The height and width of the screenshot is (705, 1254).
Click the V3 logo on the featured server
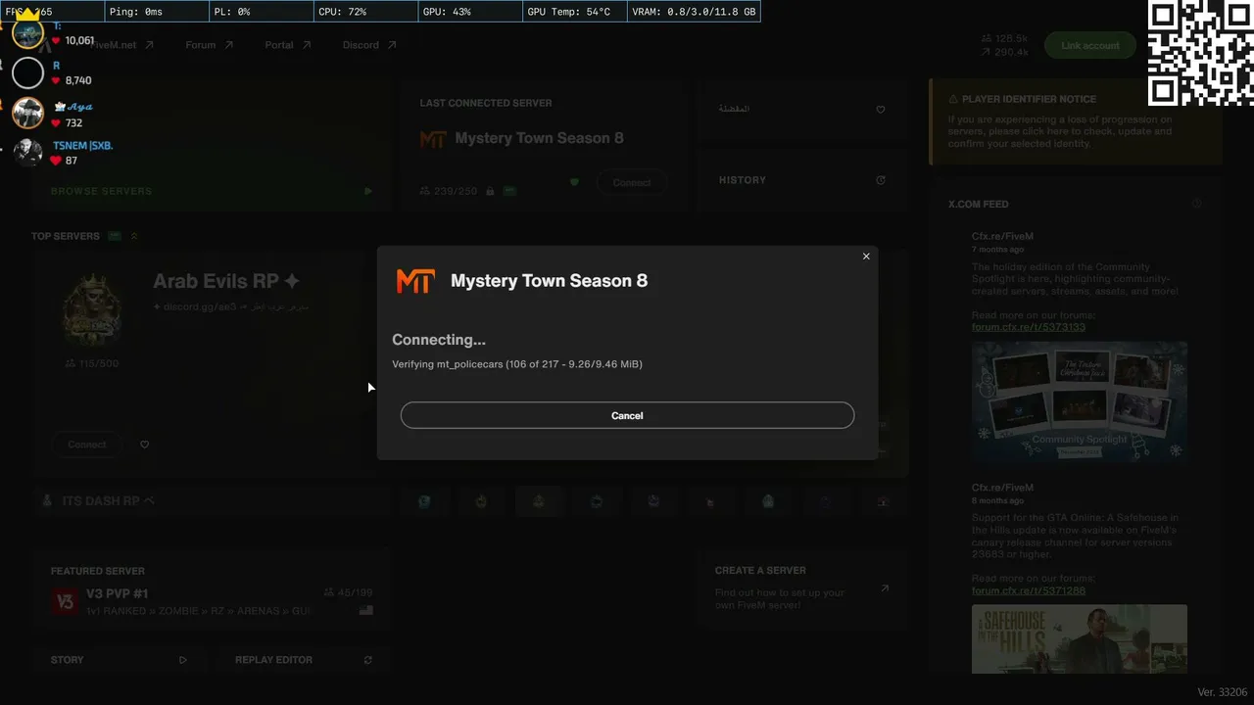[x=65, y=602]
